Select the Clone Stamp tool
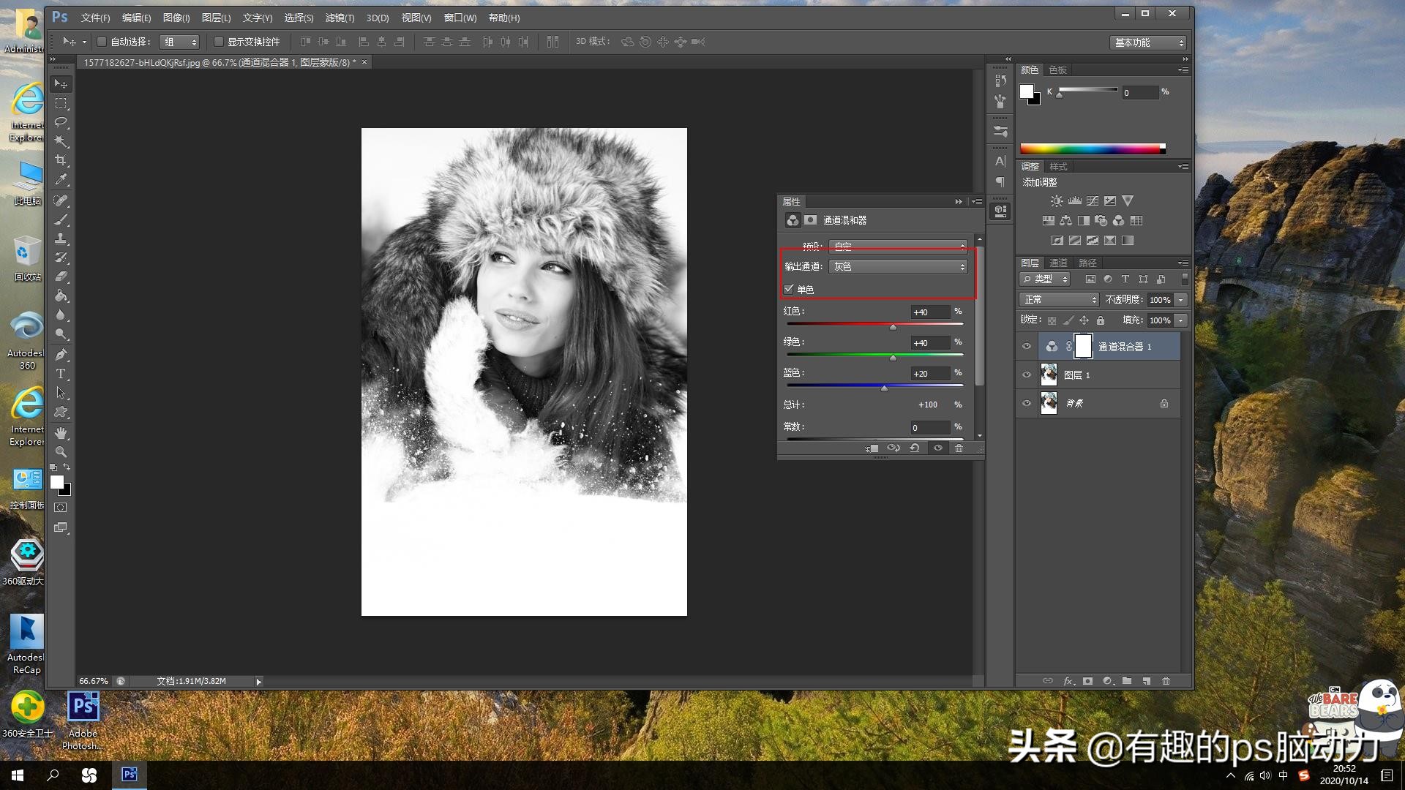 (x=61, y=238)
